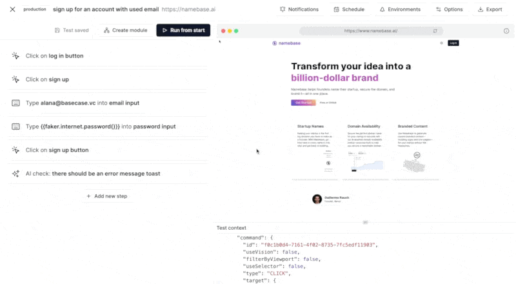Click the test title 'sign up for an account with used email'
Image resolution: width=516 pixels, height=284 pixels.
[106, 9]
